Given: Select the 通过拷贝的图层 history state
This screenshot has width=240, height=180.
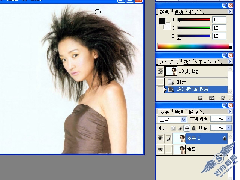Looking at the screenshot, I should [x=196, y=89].
